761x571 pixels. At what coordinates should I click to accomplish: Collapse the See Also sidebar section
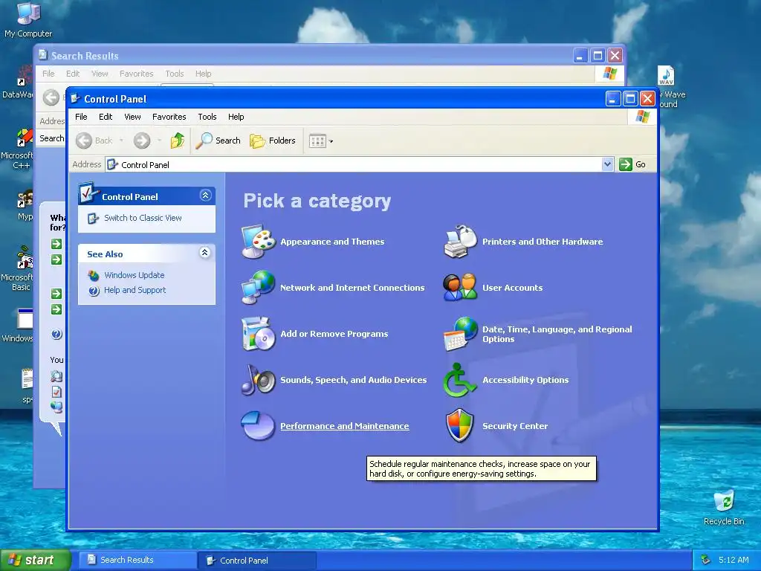coord(205,253)
